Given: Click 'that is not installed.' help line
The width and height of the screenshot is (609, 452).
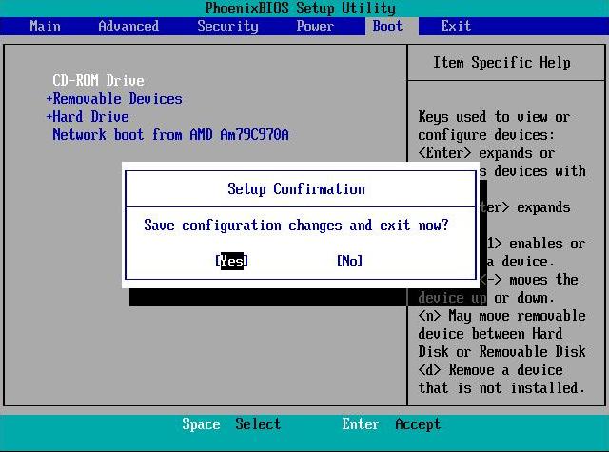Looking at the screenshot, I should coord(501,387).
